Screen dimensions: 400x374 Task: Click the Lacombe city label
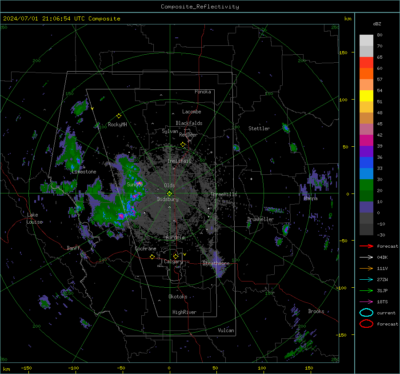[x=192, y=112]
